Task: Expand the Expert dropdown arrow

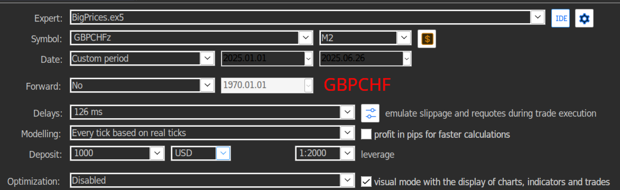Action: [538, 17]
